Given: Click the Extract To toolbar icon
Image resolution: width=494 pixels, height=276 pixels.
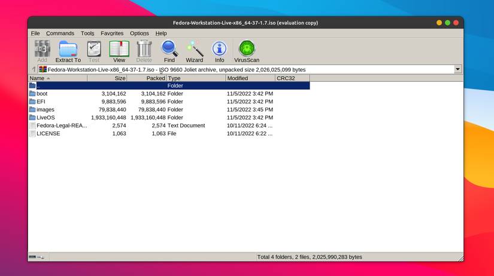Looking at the screenshot, I should coord(68,51).
